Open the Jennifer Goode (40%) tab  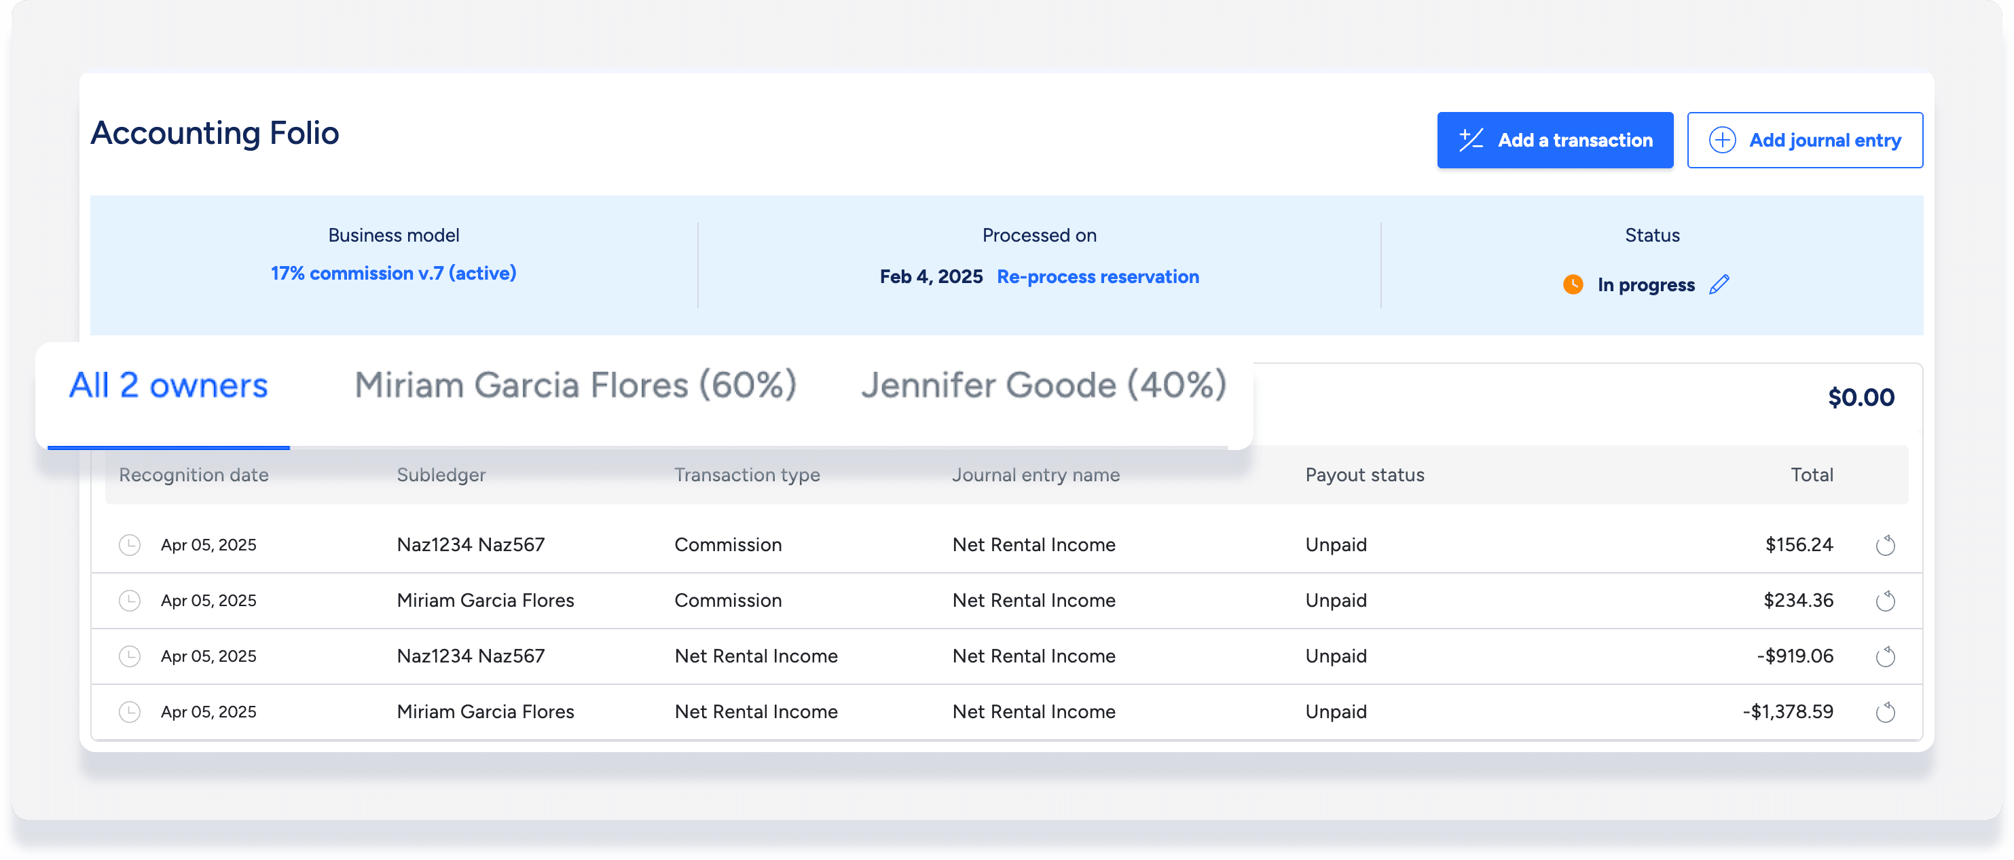1044,386
